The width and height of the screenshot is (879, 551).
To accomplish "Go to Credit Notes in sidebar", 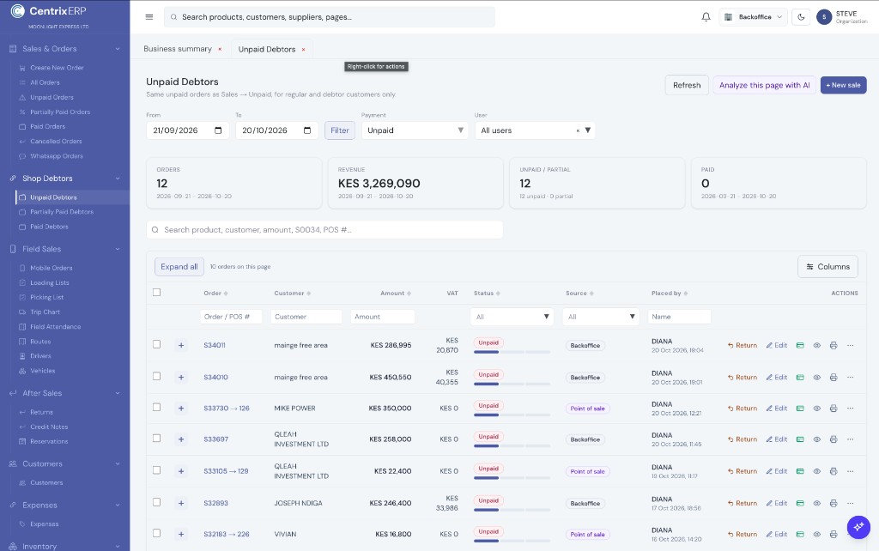I will click(49, 427).
